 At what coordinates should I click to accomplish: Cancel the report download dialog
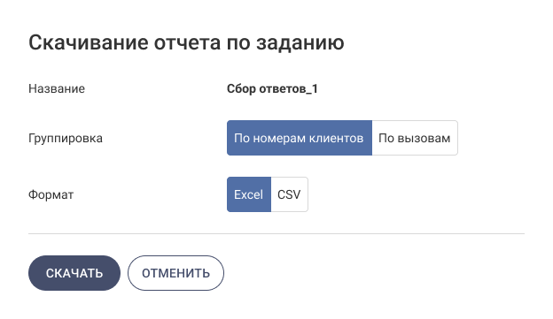click(175, 273)
